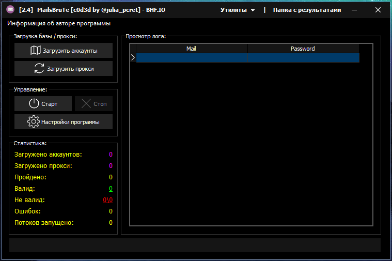This screenshot has width=392, height=261.
Task: Open Папка с результатами
Action: click(x=307, y=10)
